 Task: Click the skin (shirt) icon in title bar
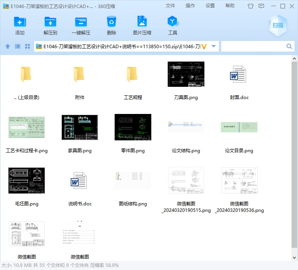[251, 6]
